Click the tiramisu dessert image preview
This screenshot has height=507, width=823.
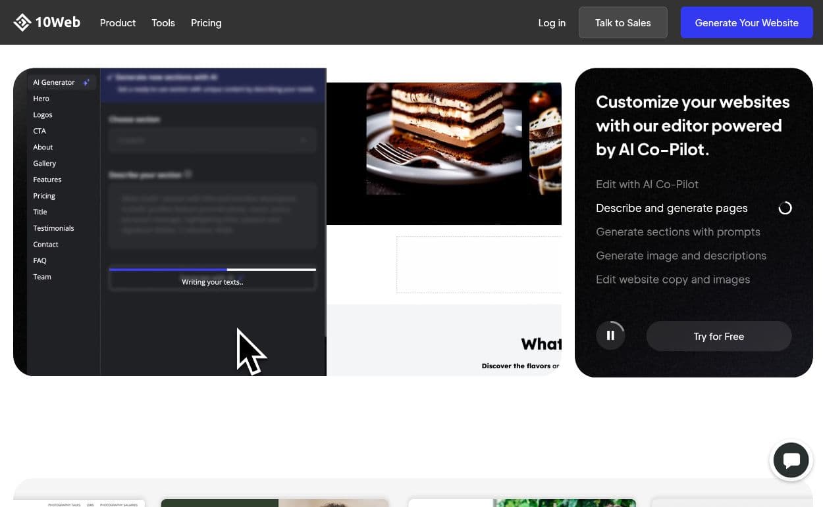coord(444,139)
